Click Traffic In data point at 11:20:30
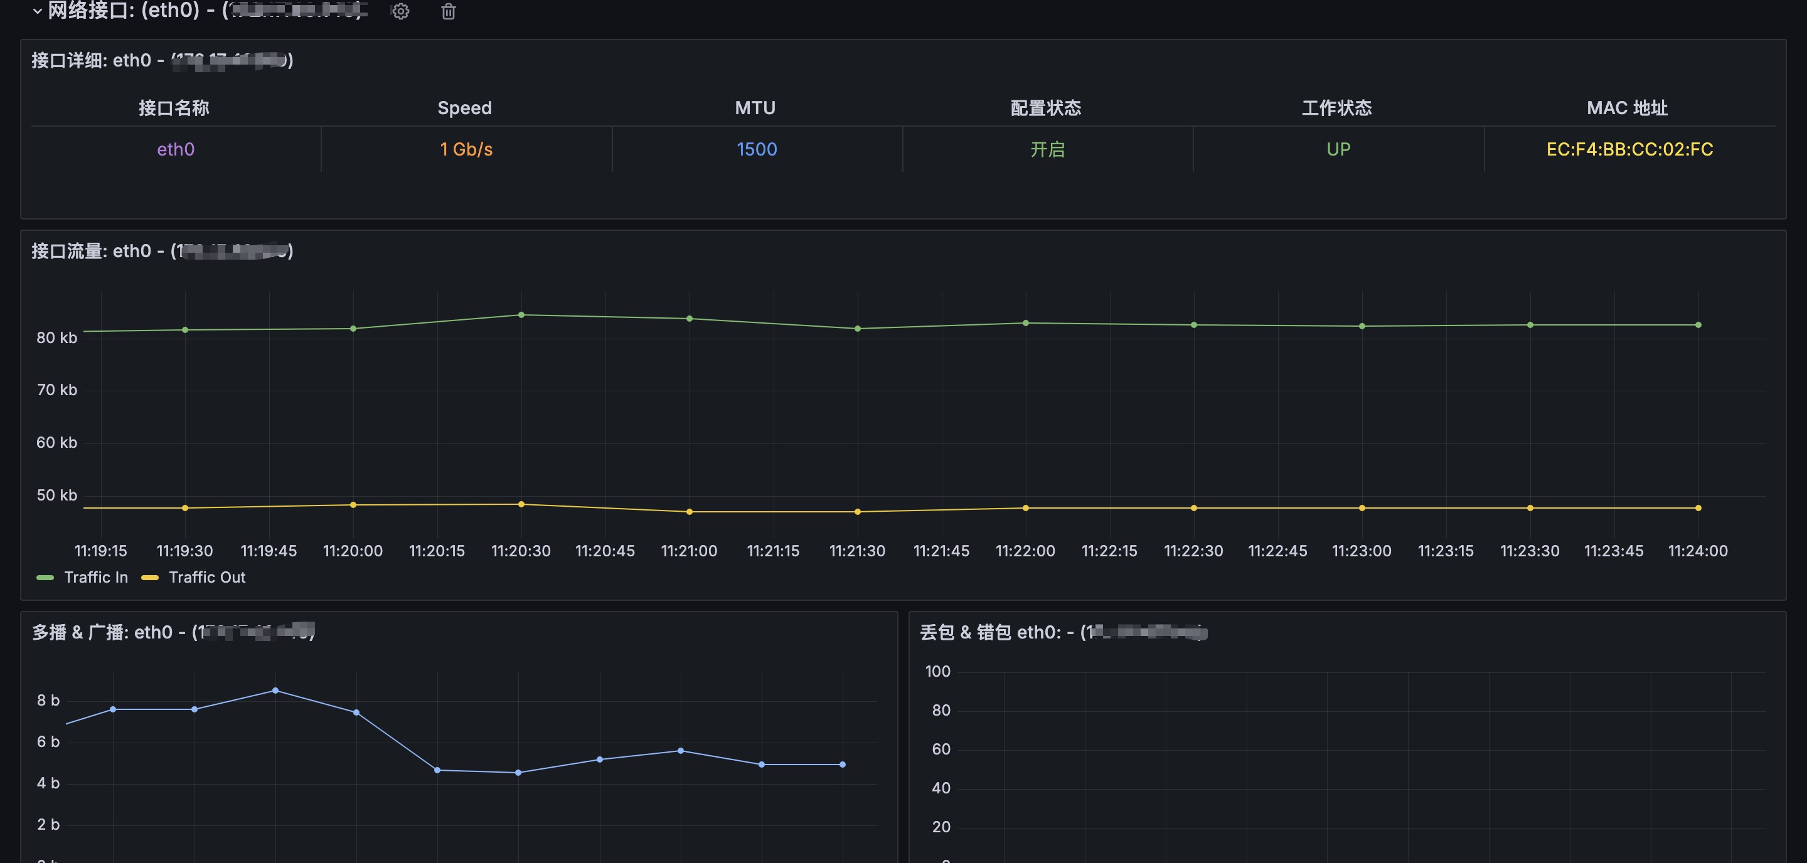1807x863 pixels. pos(521,315)
